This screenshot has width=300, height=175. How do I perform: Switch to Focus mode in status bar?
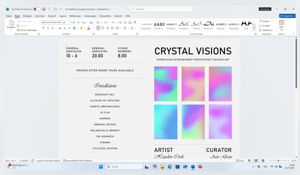click(240, 161)
